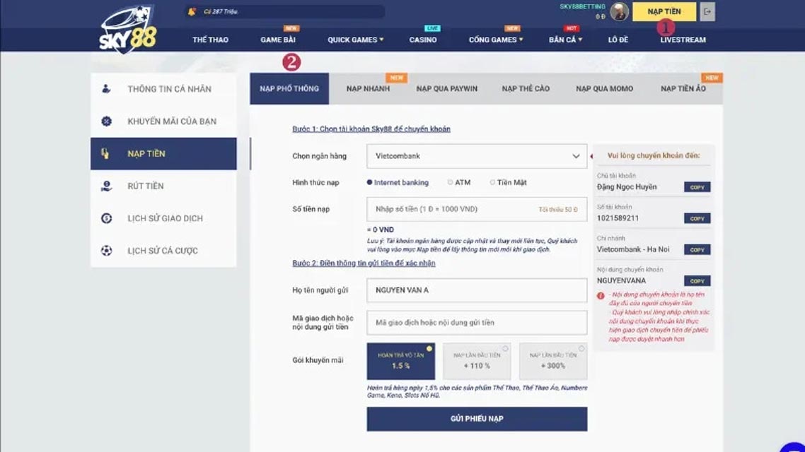Screen dimensions: 805x452
Task: Copy transfer content NGUYENVANA
Action: coord(697,281)
